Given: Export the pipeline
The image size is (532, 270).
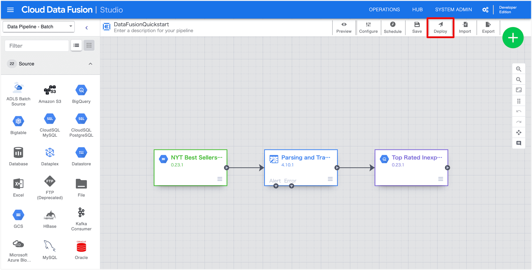Looking at the screenshot, I should [x=488, y=28].
